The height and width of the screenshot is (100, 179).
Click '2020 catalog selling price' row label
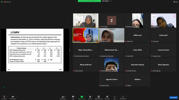tap(17, 56)
